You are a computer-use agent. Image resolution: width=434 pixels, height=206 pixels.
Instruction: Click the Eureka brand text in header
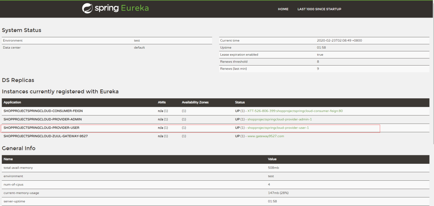135,8
